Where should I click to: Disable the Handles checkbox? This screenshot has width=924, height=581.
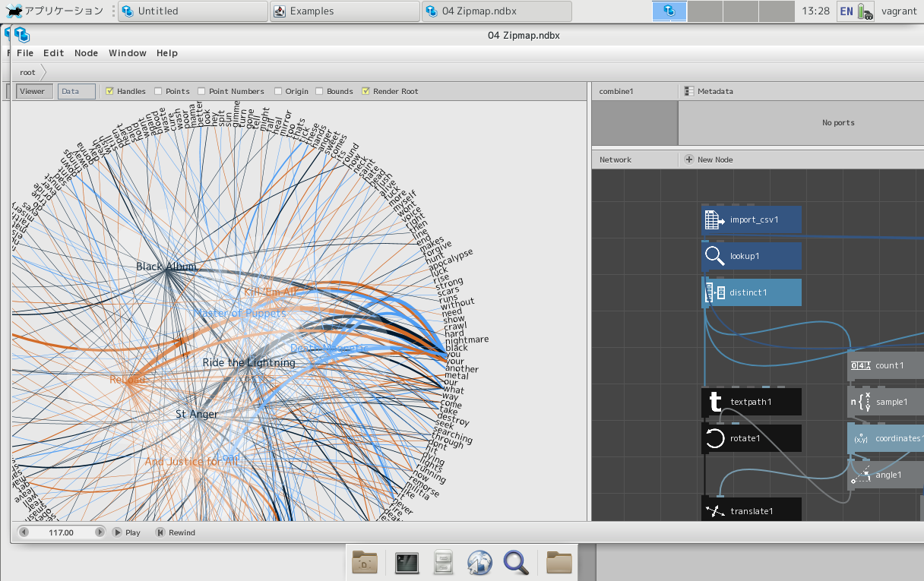[x=110, y=91]
